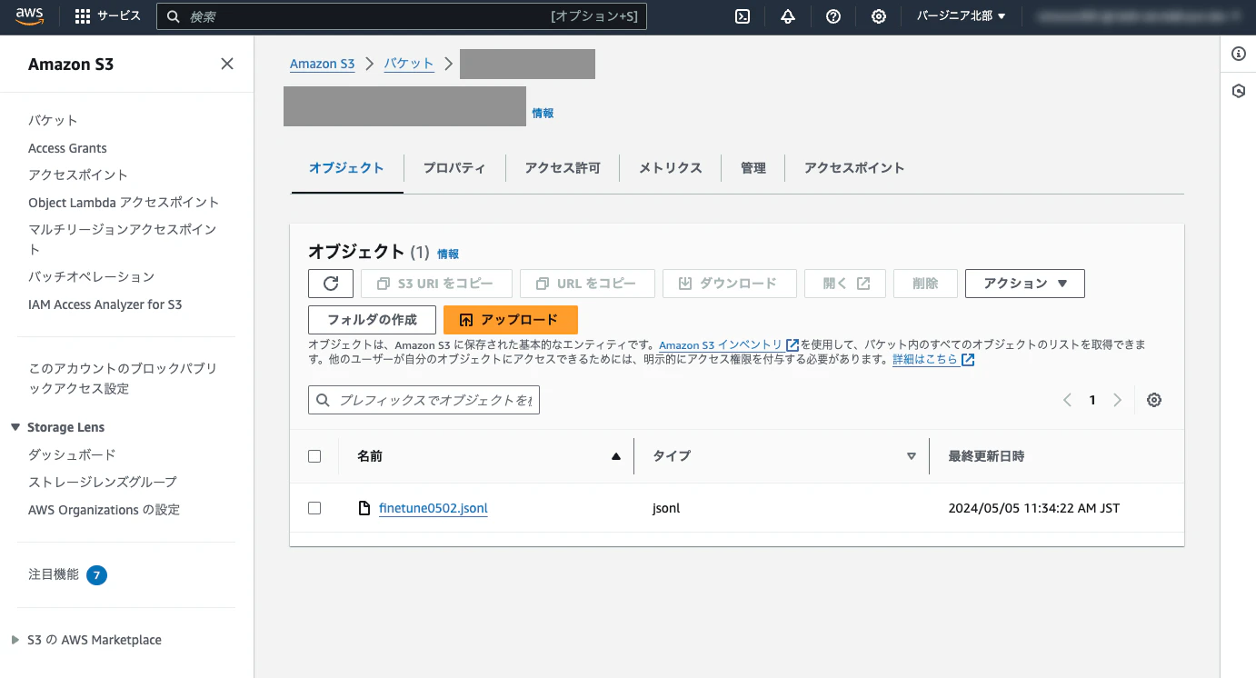This screenshot has height=678, width=1256.
Task: Click the 削除 button
Action: click(x=925, y=284)
